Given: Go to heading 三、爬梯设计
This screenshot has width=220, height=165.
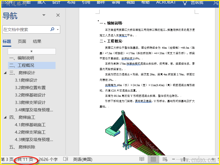Looking at the screenshot, I should point(22,73).
